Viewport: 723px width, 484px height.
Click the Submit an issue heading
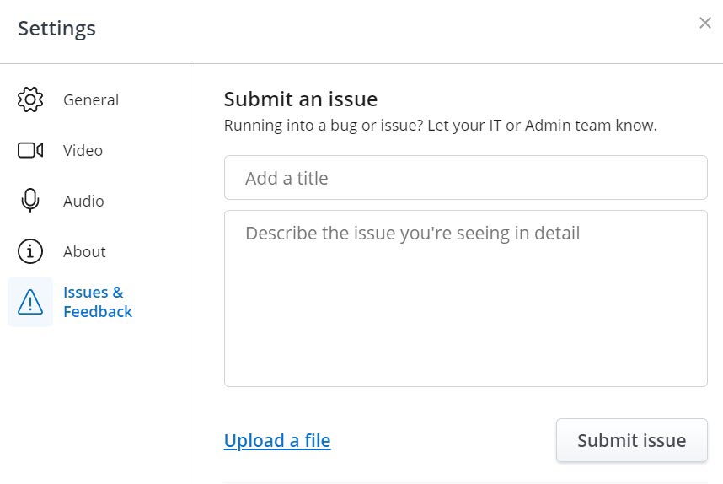tap(300, 99)
